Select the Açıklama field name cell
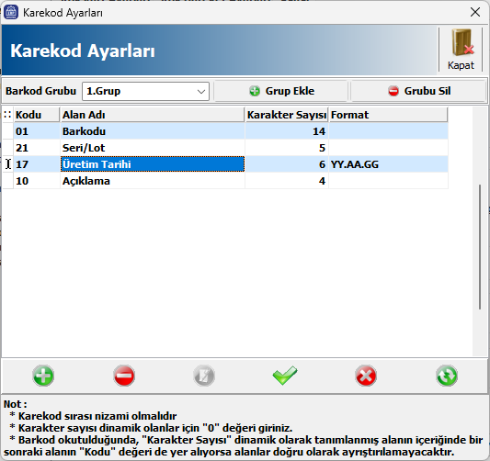 tap(153, 181)
